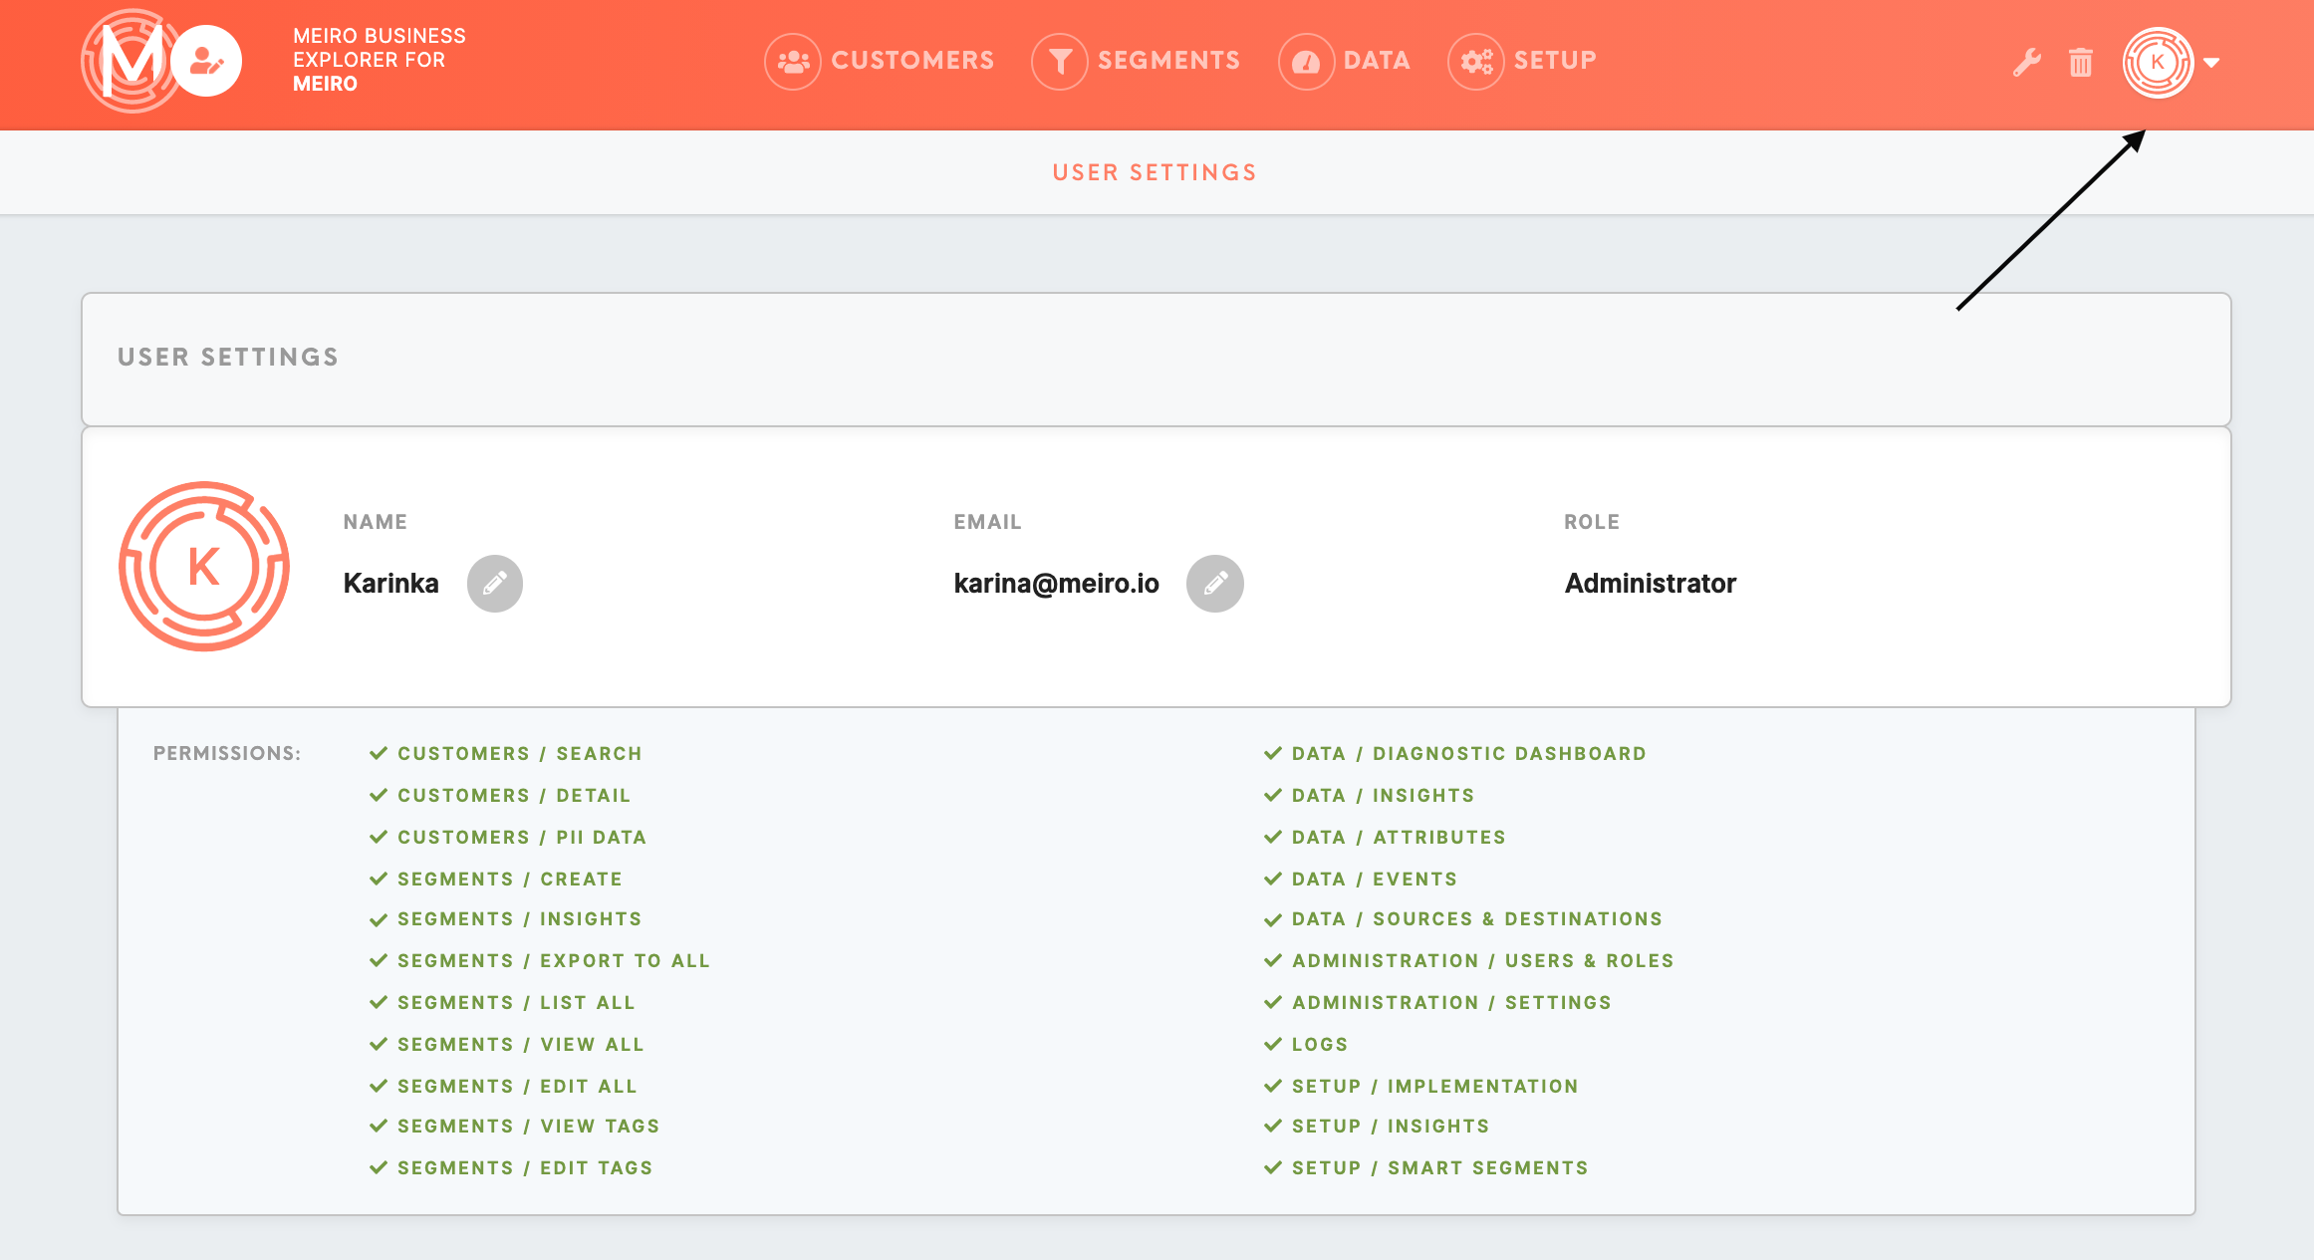The height and width of the screenshot is (1260, 2314).
Task: Edit the name Karinka pencil button
Action: point(495,584)
